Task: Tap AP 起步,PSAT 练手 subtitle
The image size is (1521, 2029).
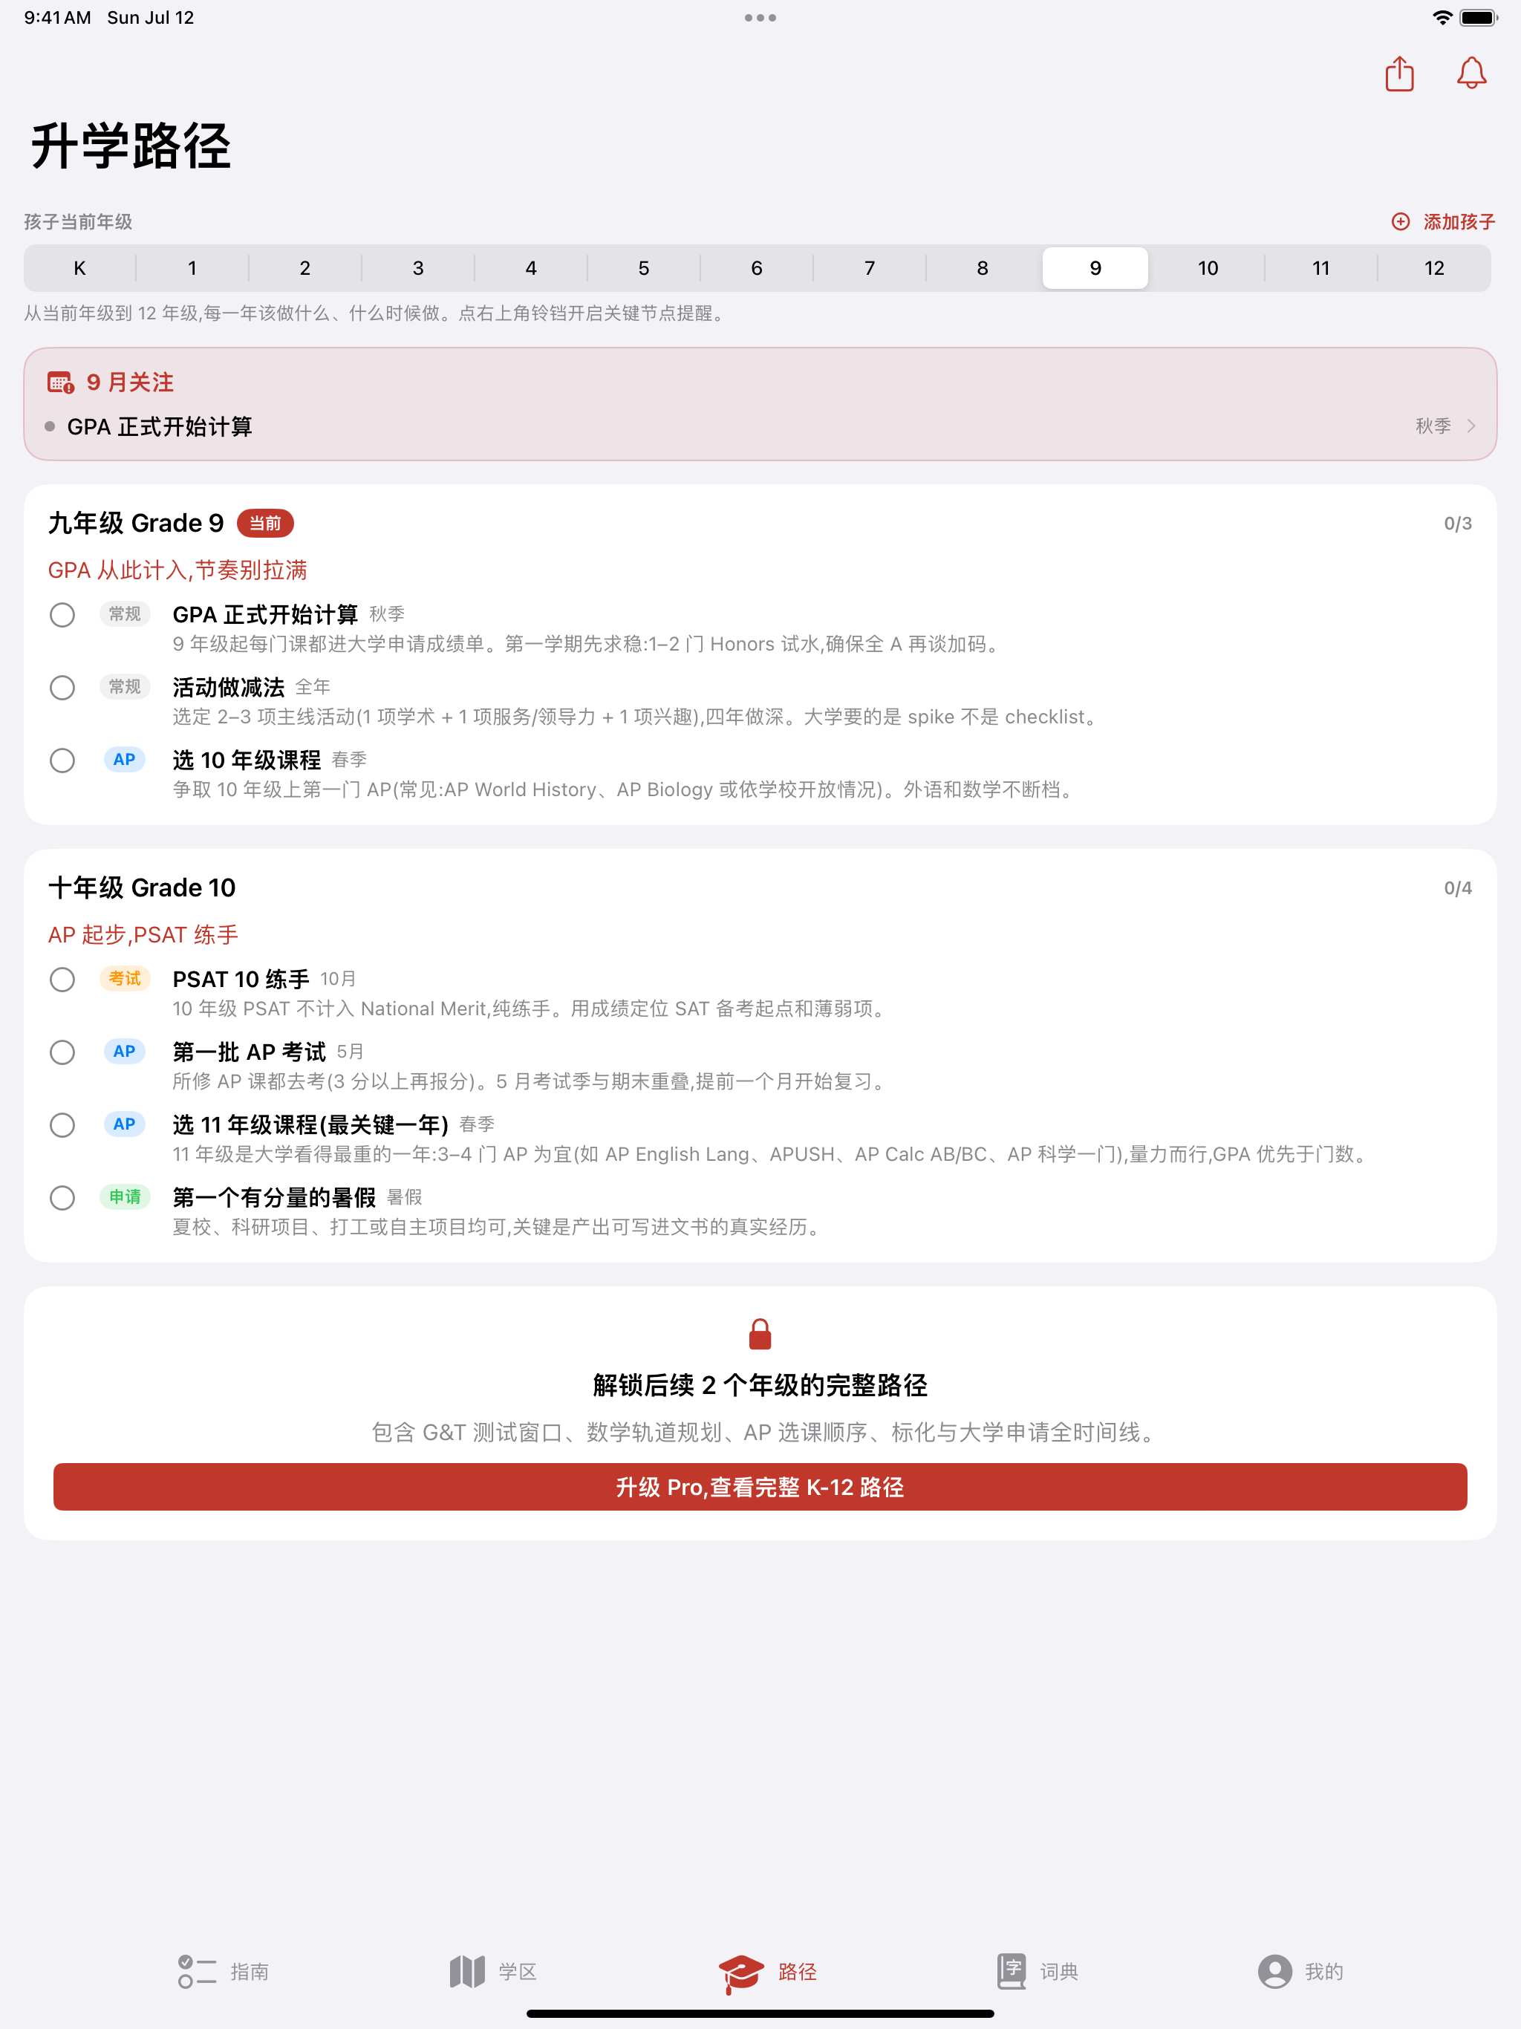Action: click(x=143, y=934)
